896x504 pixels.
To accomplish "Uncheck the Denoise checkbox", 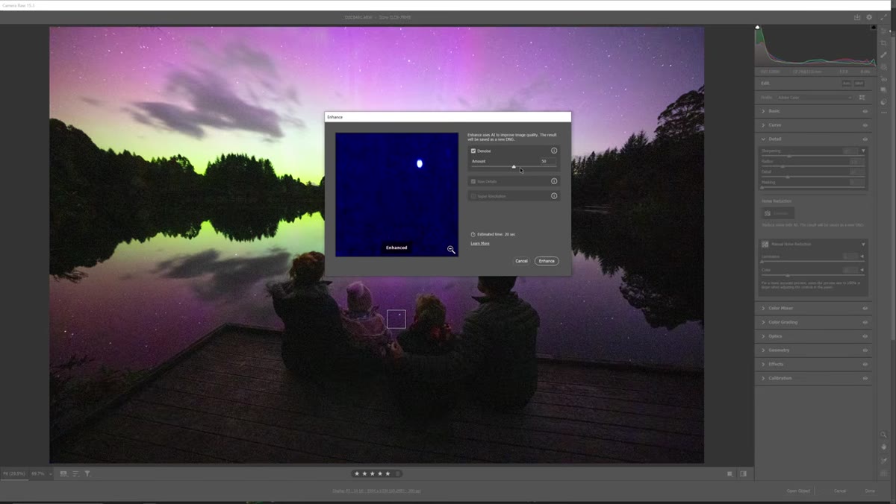I will tap(473, 151).
